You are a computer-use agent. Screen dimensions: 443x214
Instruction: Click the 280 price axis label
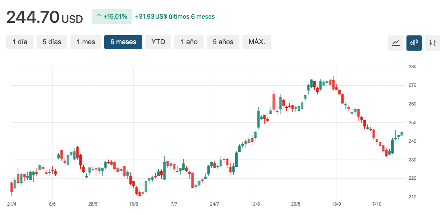(x=413, y=67)
